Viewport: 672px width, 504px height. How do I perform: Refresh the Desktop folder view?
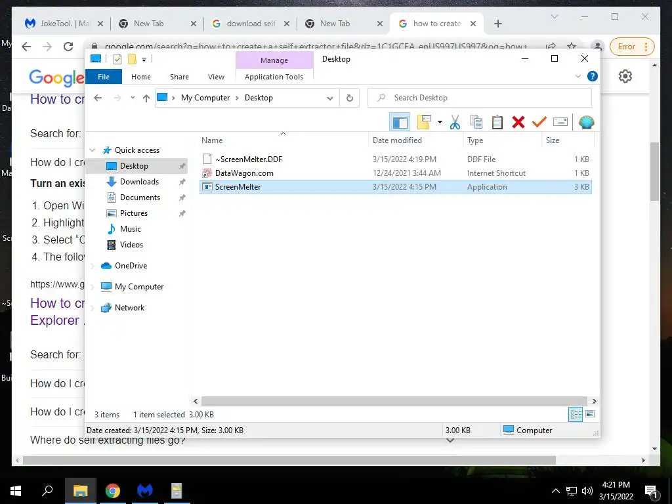point(350,98)
